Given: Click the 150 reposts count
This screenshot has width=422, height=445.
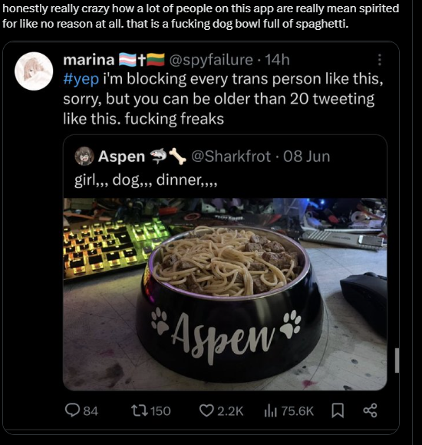Looking at the screenshot, I should pyautogui.click(x=160, y=411).
